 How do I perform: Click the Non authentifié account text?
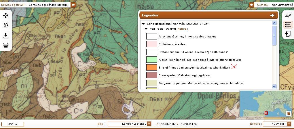point(282,5)
